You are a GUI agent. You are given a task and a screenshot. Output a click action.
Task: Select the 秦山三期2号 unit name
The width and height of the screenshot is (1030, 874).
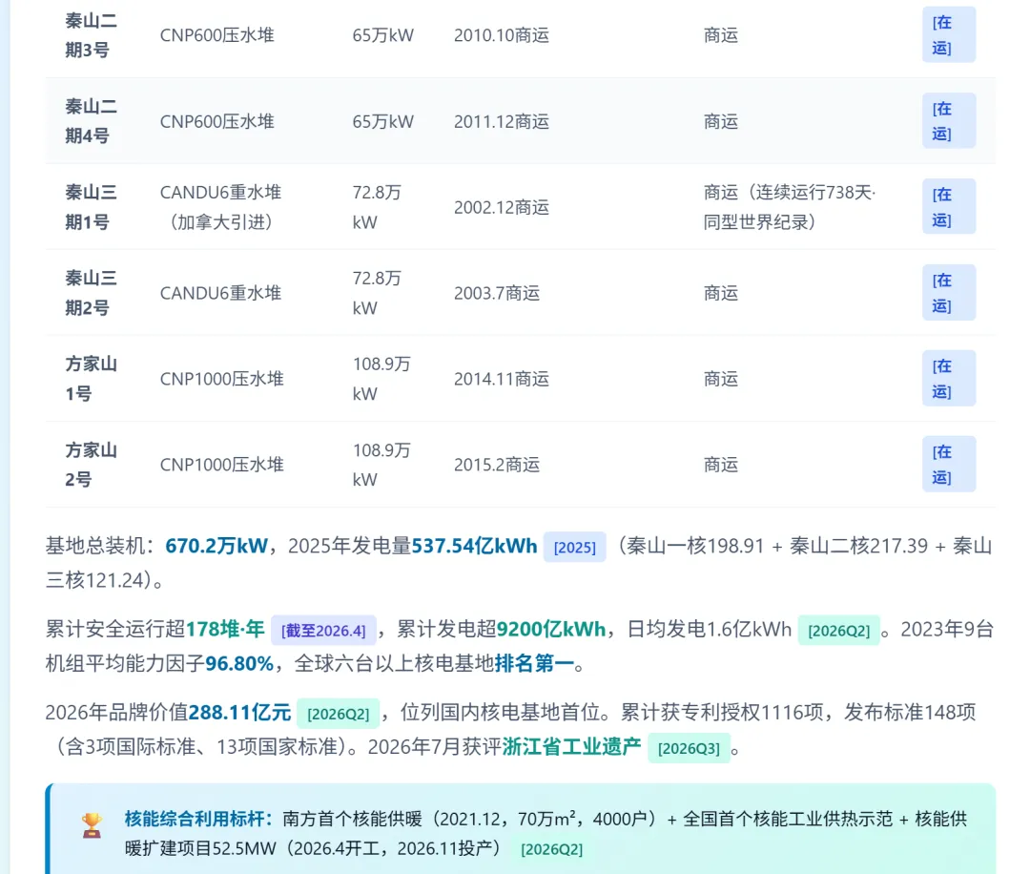[91, 293]
